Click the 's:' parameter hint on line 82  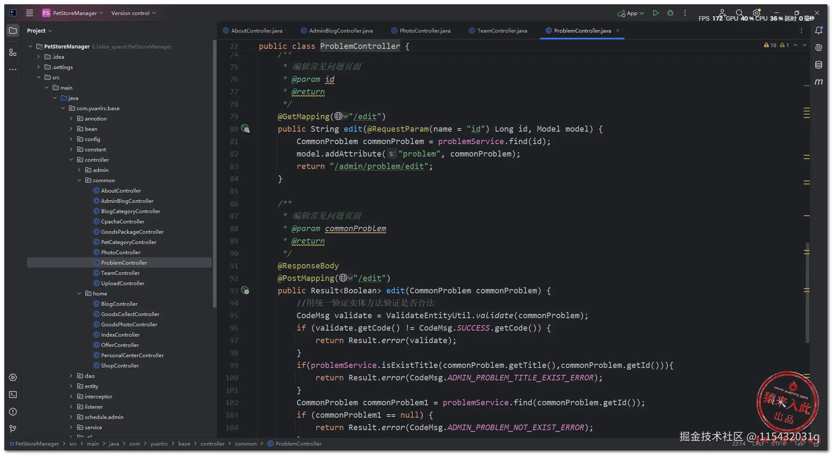392,154
